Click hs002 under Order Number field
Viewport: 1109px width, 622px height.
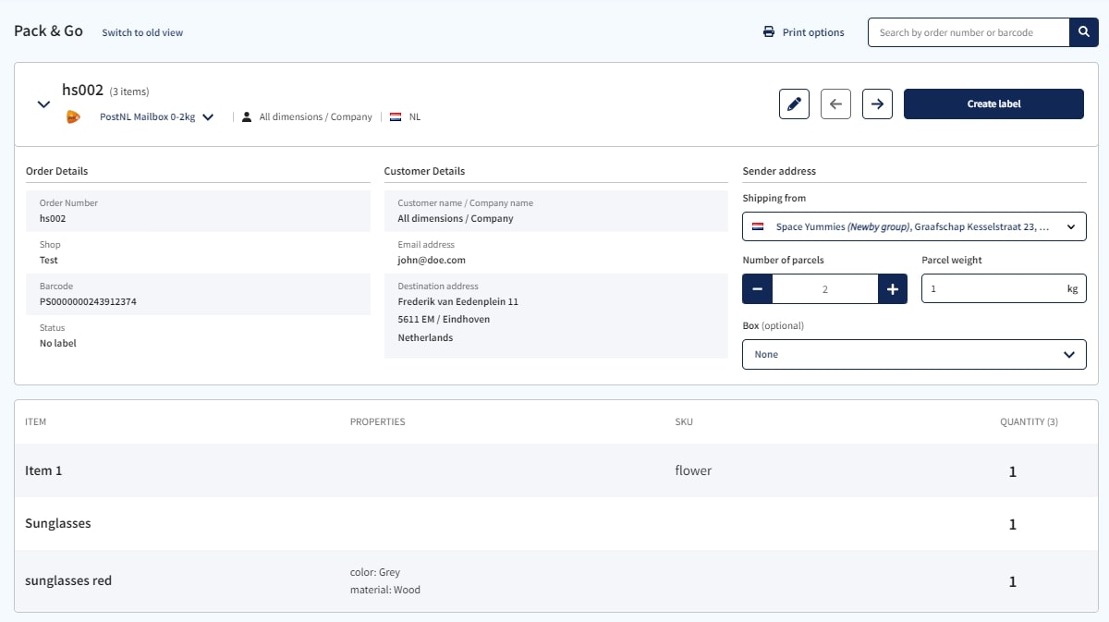coord(53,219)
